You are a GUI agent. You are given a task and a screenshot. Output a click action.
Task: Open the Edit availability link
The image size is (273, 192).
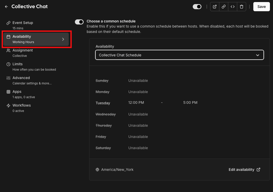click(244, 170)
